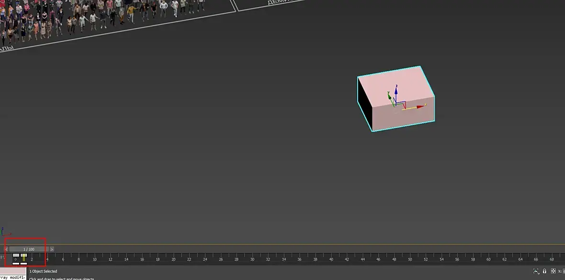Jump to frame 30 on the trackbar

click(252, 259)
